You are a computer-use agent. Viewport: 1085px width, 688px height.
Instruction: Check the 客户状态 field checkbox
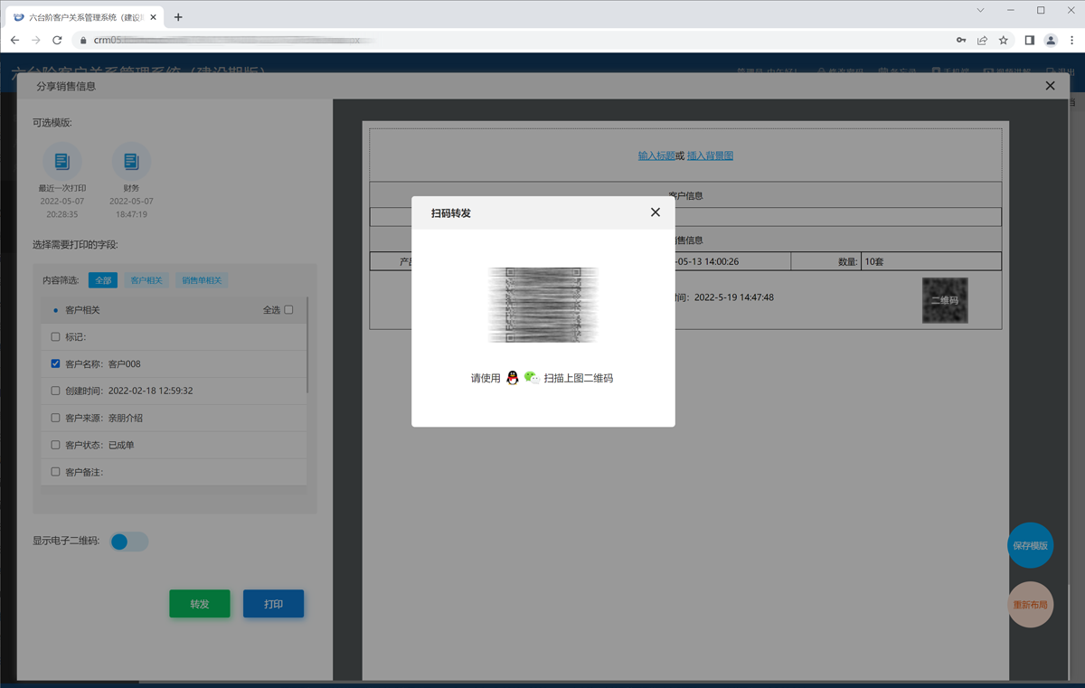[x=56, y=445]
